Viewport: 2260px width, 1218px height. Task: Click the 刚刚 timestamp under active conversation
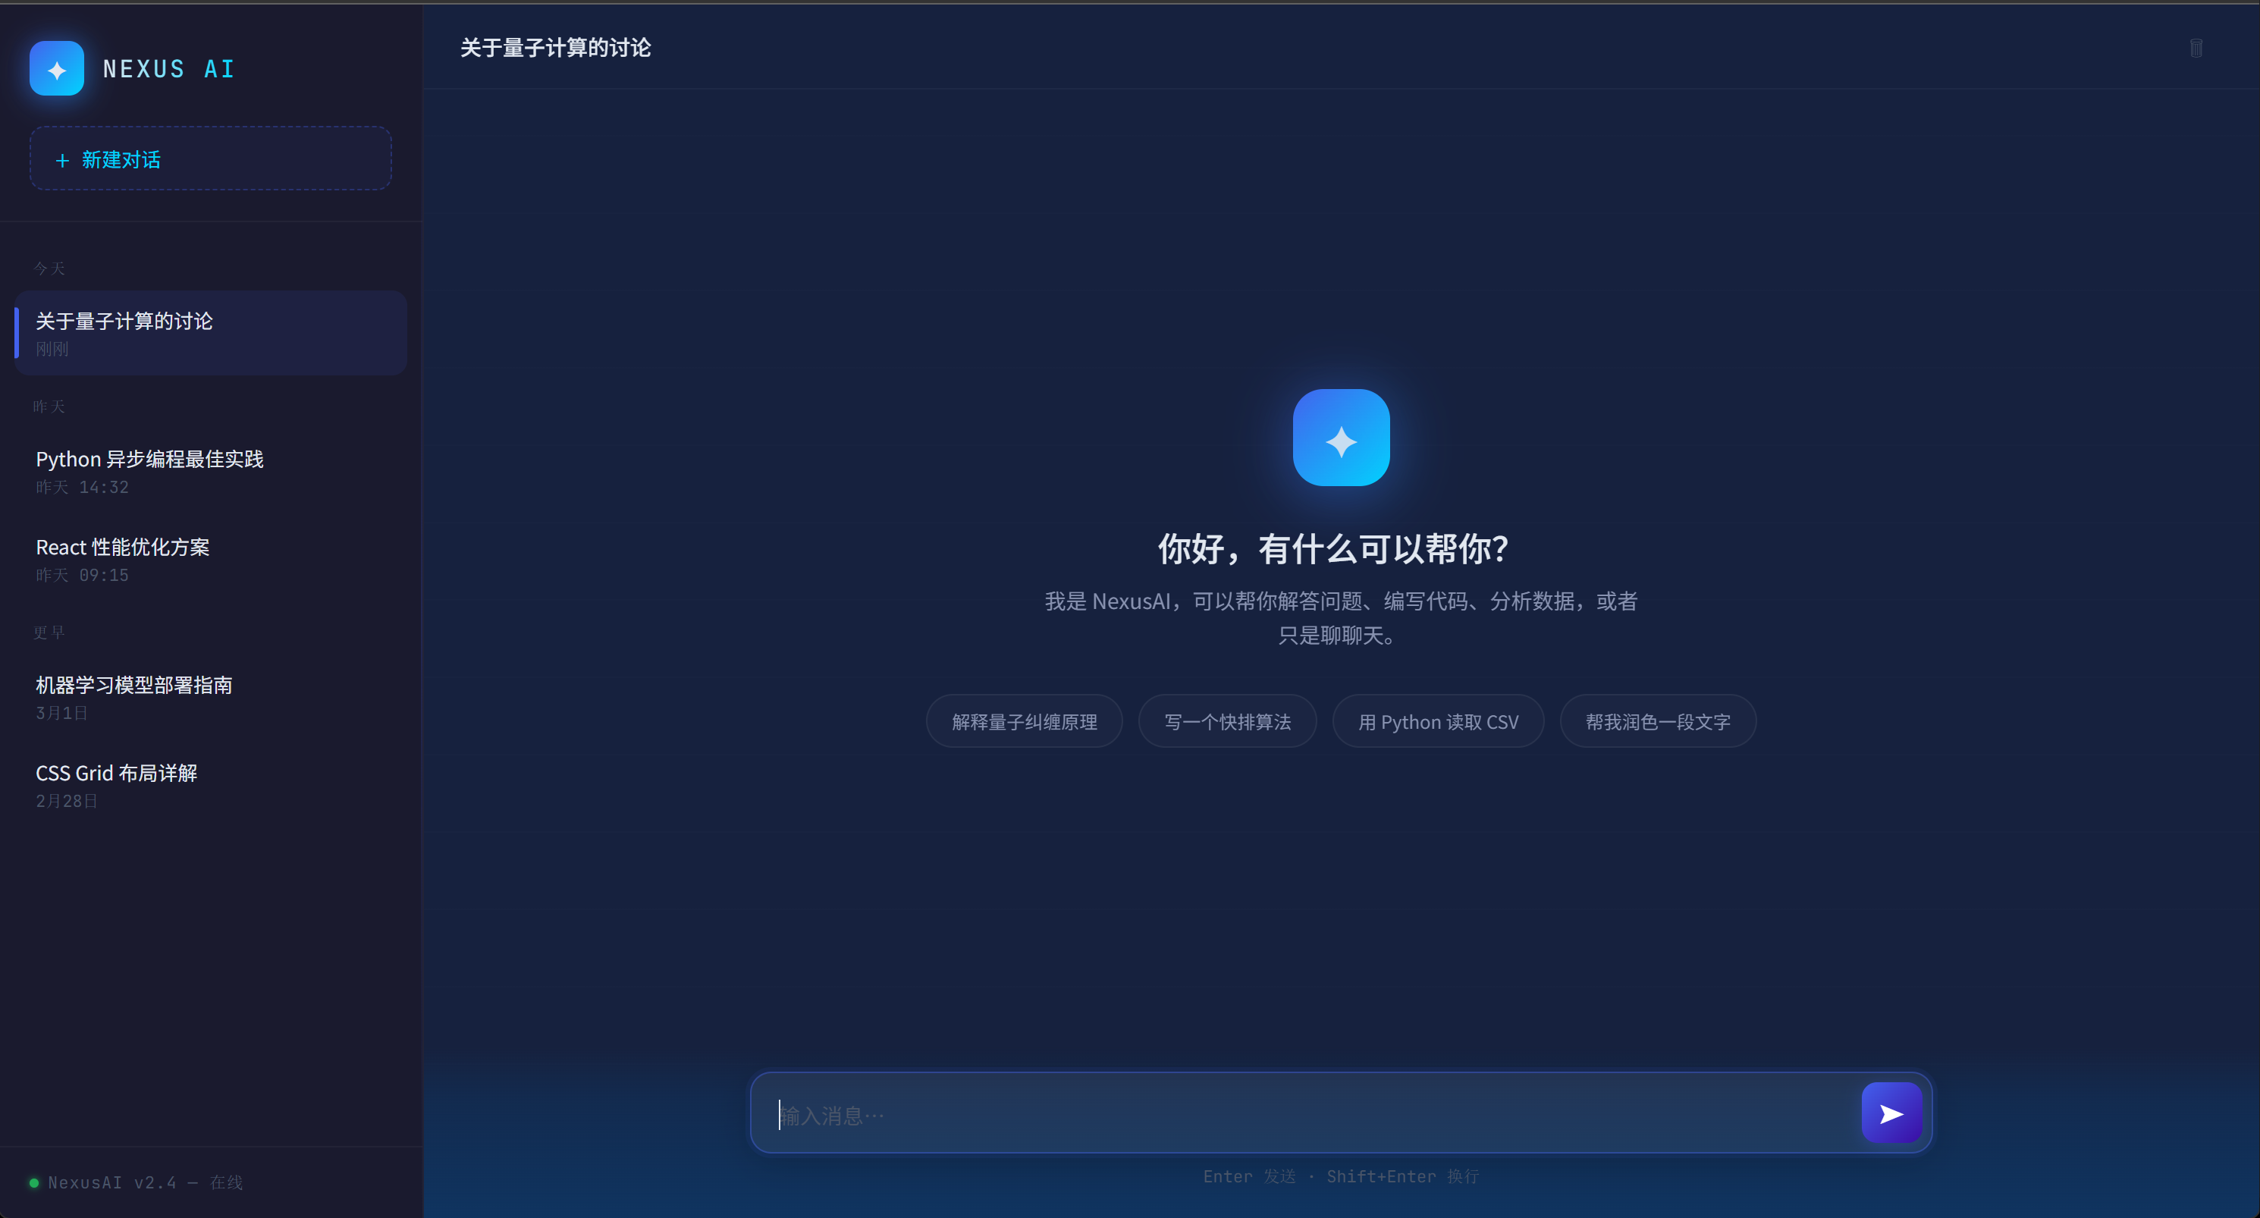point(52,348)
